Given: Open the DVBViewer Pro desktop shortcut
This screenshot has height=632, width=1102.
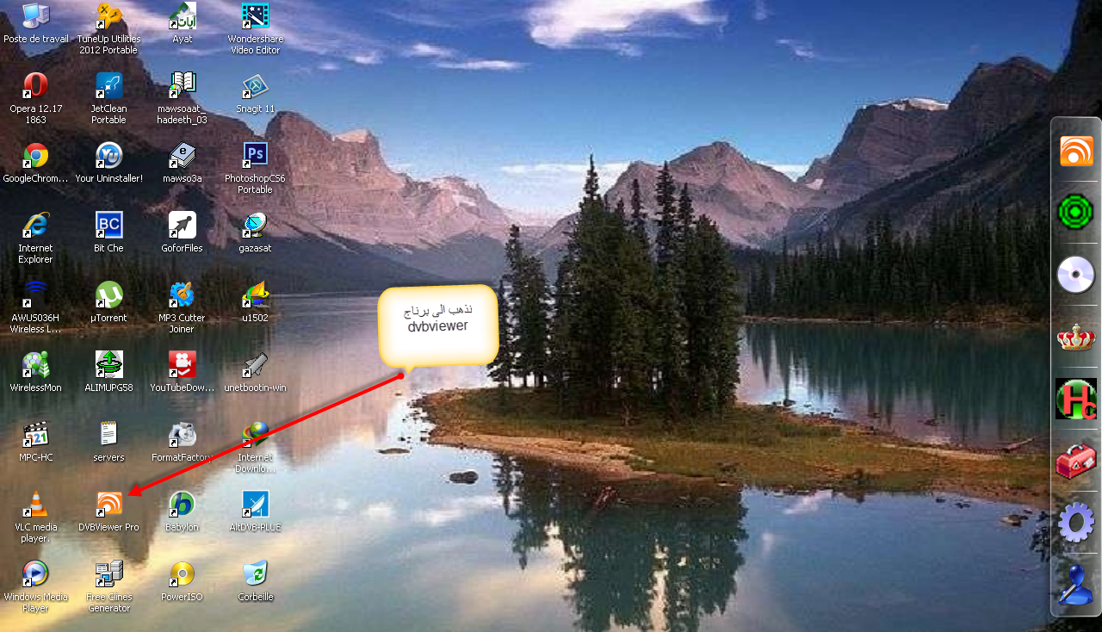Looking at the screenshot, I should point(108,504).
